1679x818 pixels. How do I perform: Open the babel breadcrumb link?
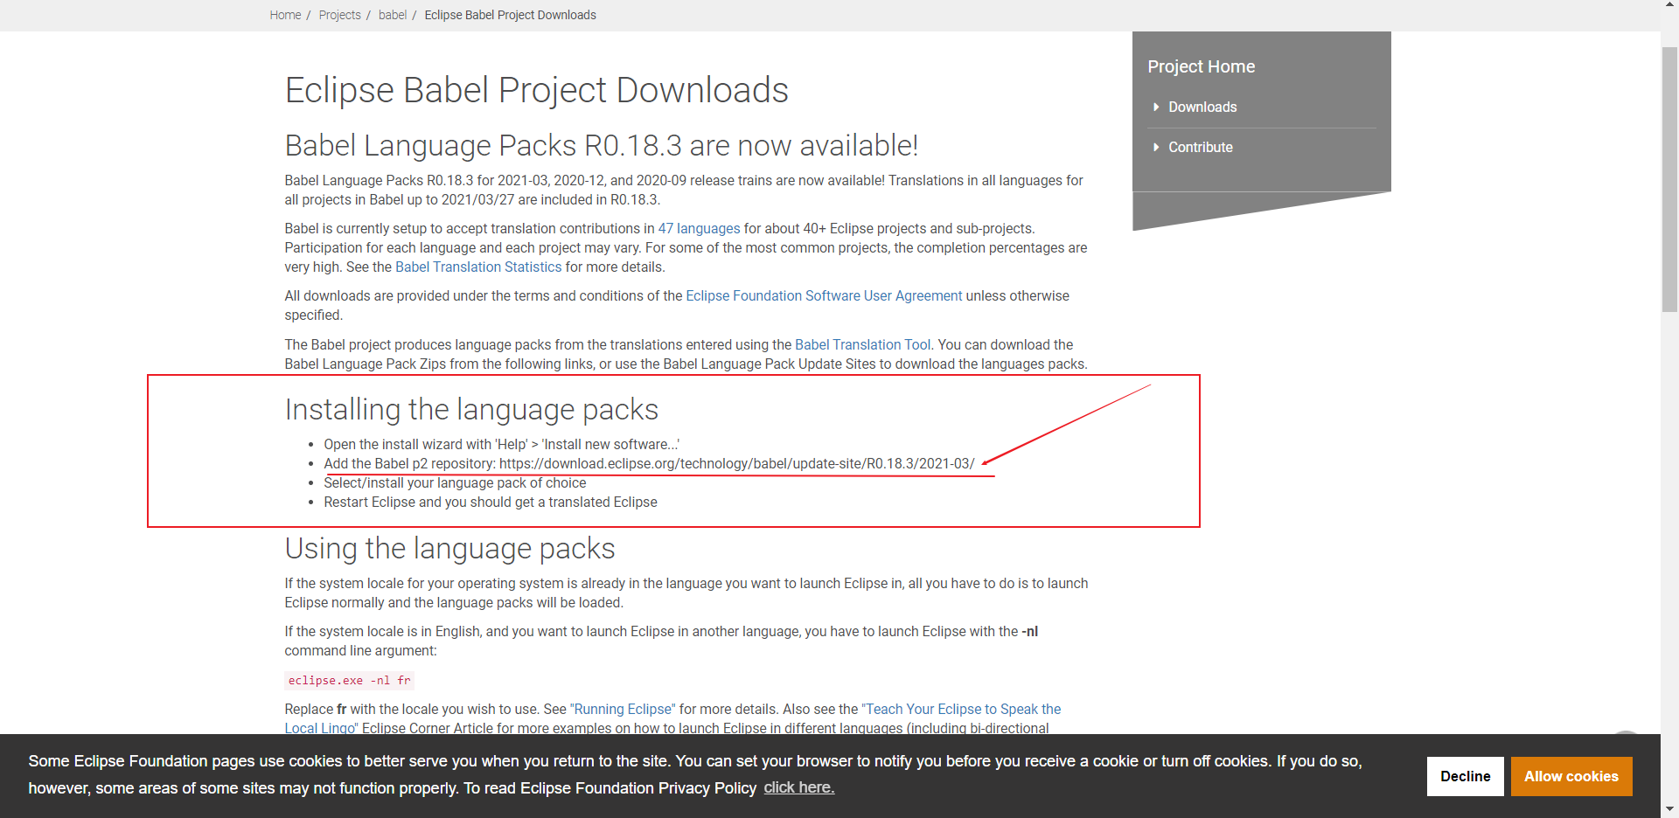pyautogui.click(x=393, y=15)
